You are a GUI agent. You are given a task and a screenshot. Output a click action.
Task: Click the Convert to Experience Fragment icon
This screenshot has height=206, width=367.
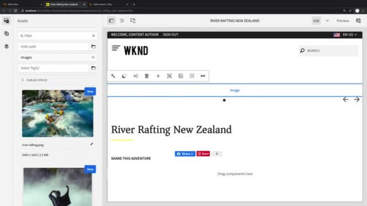(192, 76)
